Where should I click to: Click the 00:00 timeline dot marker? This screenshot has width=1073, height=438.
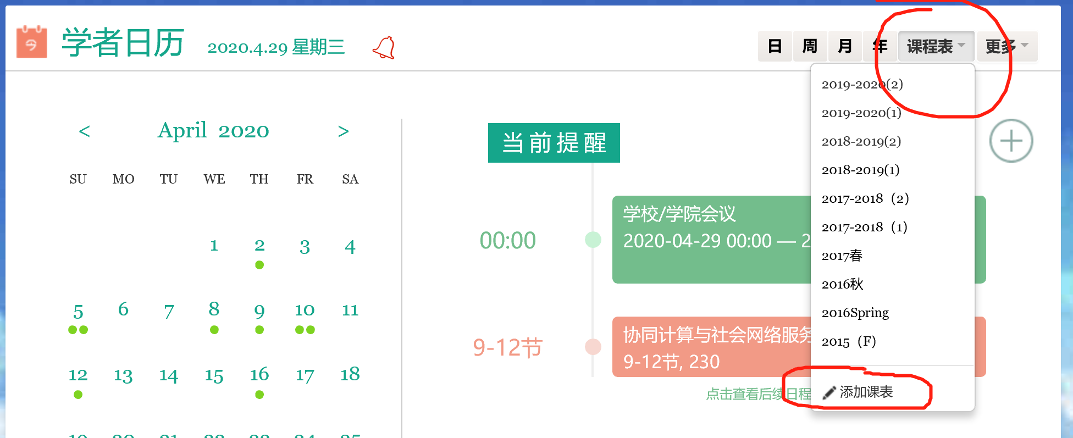tap(593, 240)
